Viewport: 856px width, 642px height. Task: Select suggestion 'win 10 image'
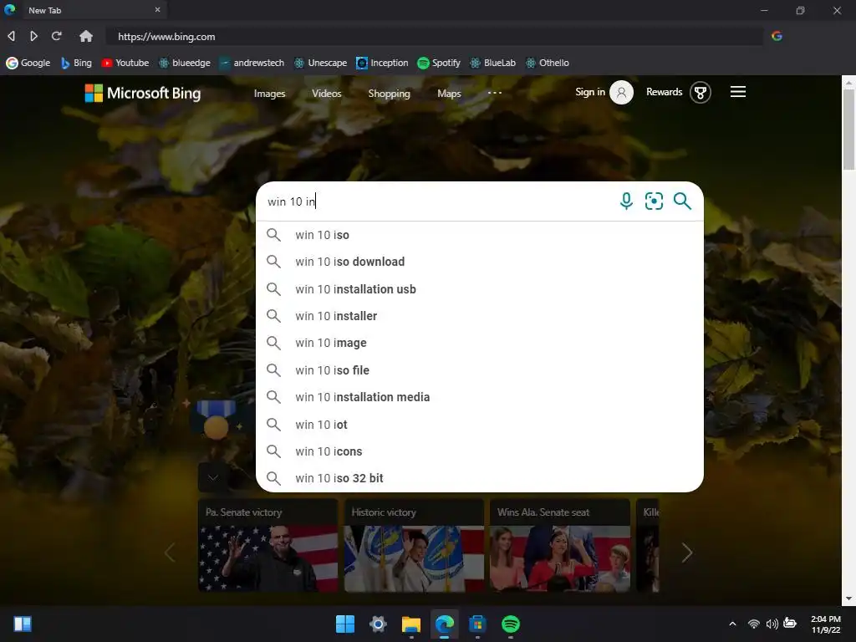point(479,344)
